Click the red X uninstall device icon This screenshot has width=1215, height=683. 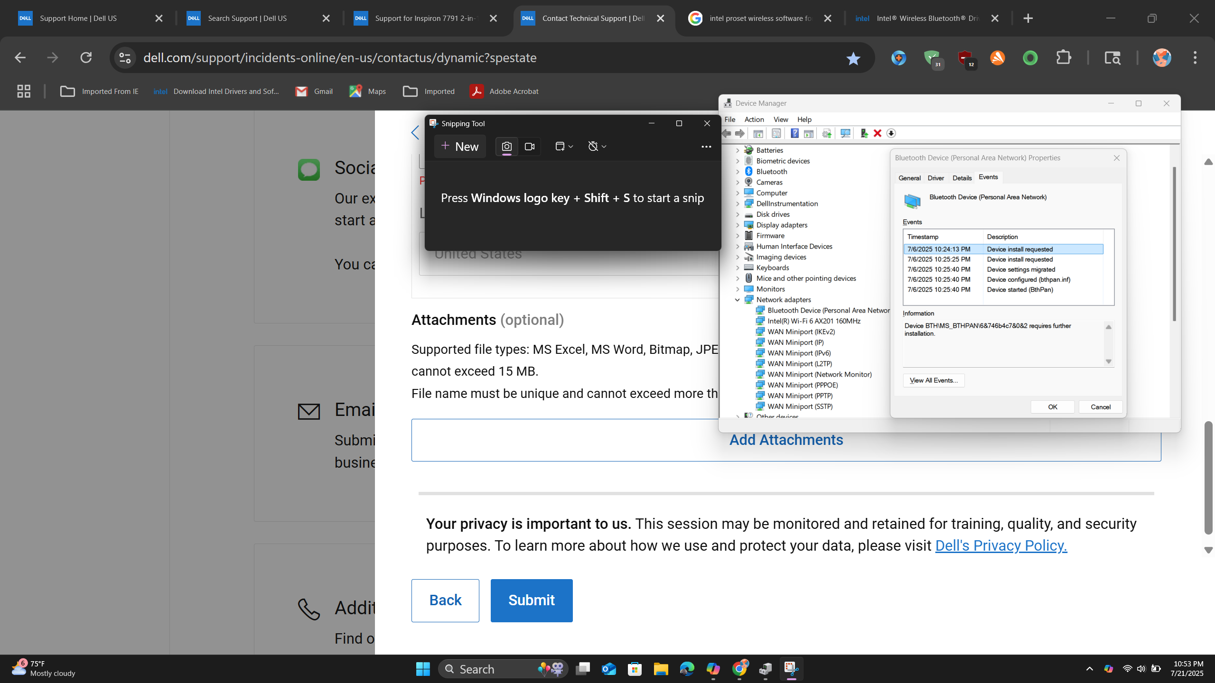[878, 133]
